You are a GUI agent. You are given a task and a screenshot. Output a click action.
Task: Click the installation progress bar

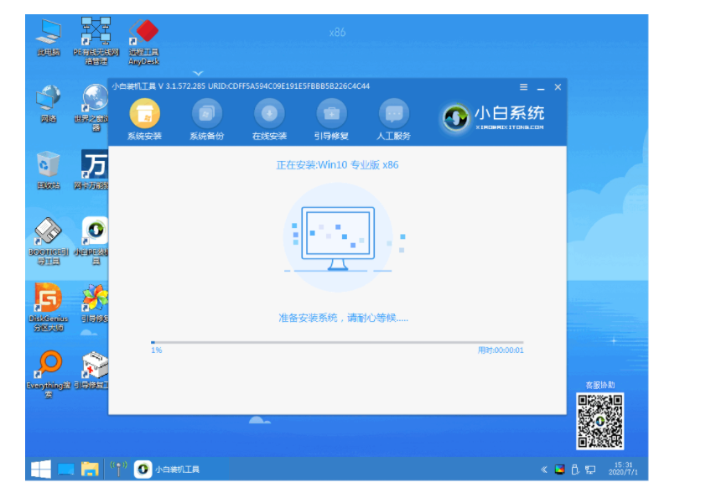point(336,342)
